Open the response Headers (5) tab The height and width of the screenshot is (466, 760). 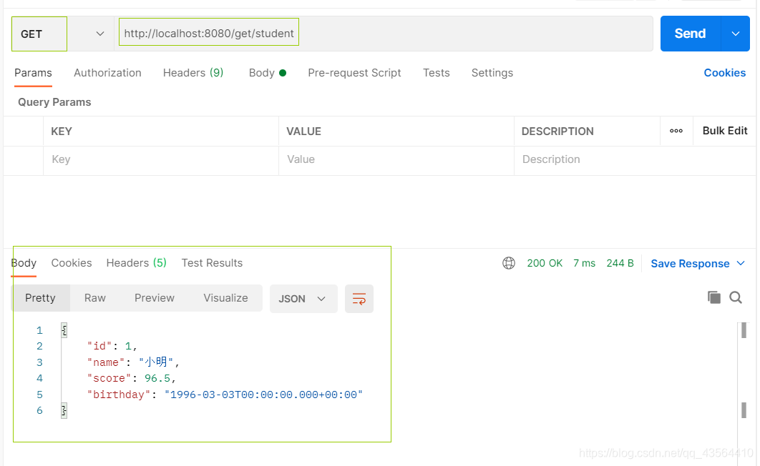click(136, 263)
